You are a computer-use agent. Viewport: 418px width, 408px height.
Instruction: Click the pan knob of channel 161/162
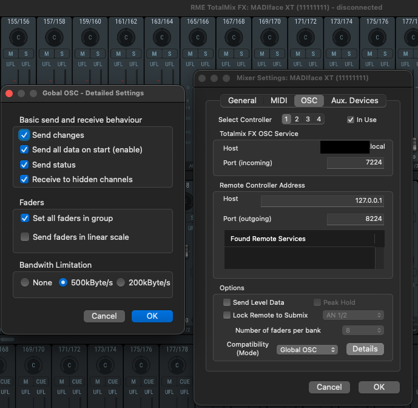pos(126,38)
